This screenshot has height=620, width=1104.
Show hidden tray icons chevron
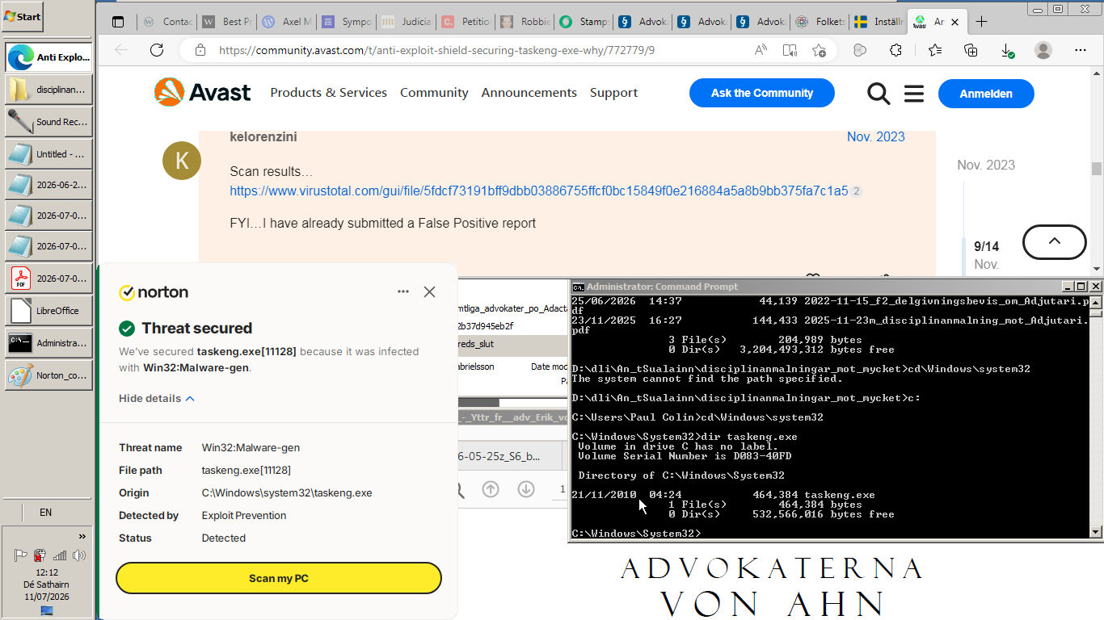coord(82,536)
